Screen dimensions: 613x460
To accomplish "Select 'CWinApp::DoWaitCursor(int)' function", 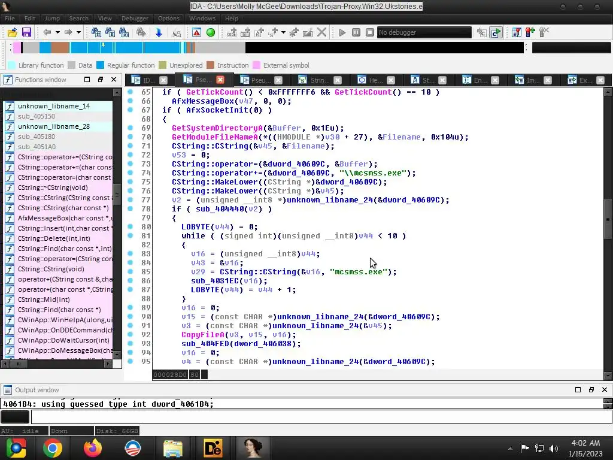I will click(58, 340).
